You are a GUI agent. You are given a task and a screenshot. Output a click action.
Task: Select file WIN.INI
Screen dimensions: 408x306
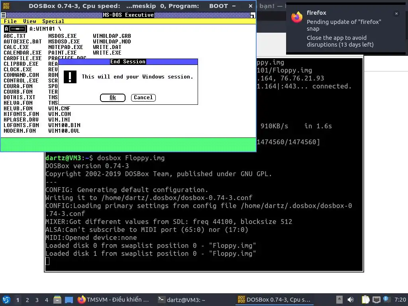(x=59, y=120)
